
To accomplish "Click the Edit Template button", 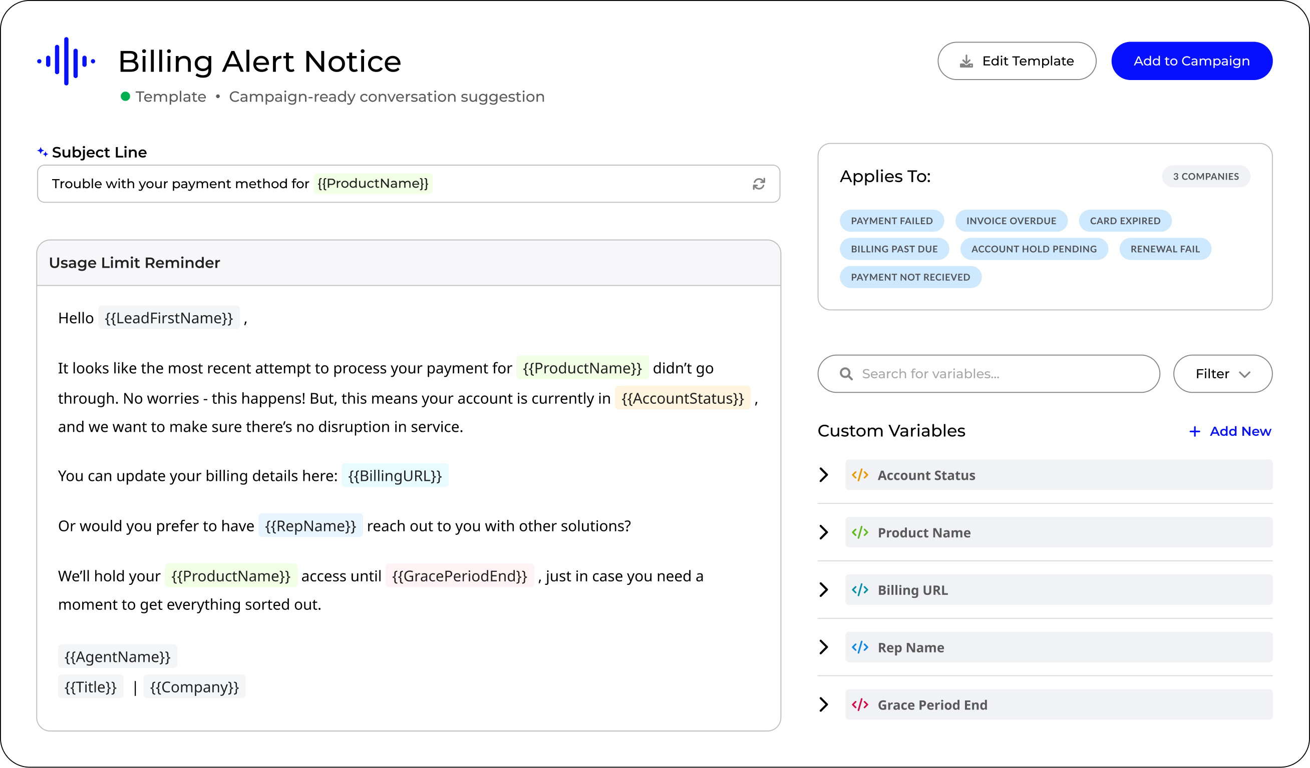I will pos(1017,61).
